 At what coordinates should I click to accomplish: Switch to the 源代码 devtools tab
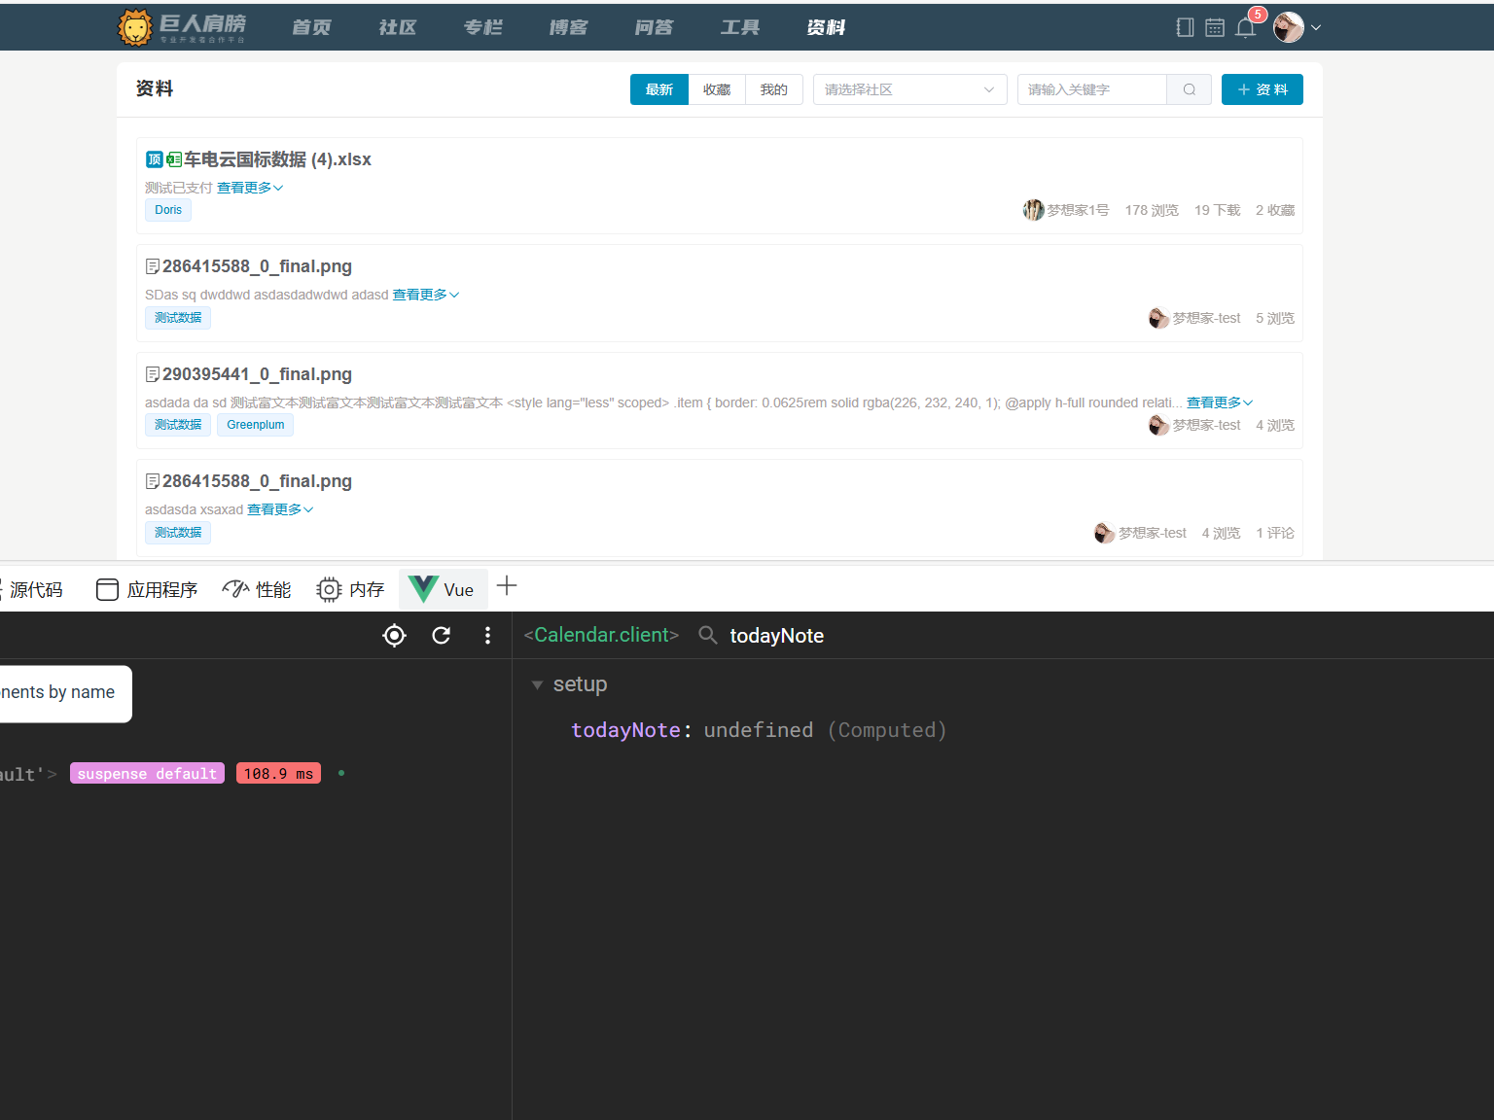pos(36,590)
